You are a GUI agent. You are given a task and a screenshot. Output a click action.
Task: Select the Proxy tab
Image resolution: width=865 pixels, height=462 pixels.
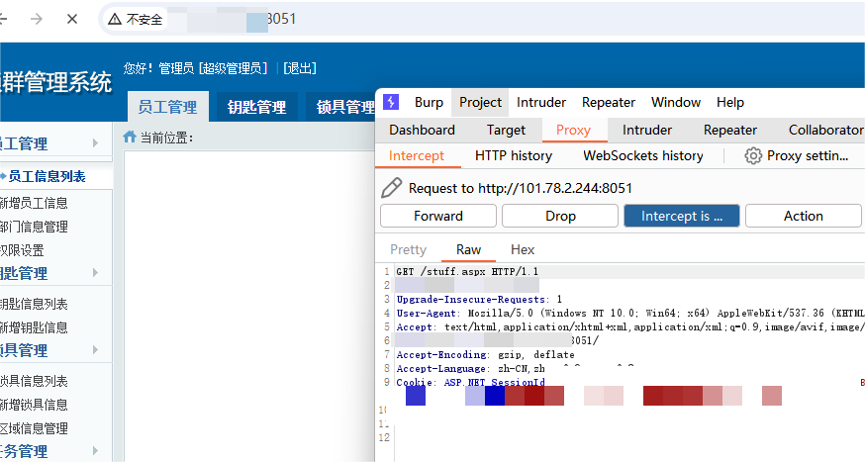pos(573,131)
